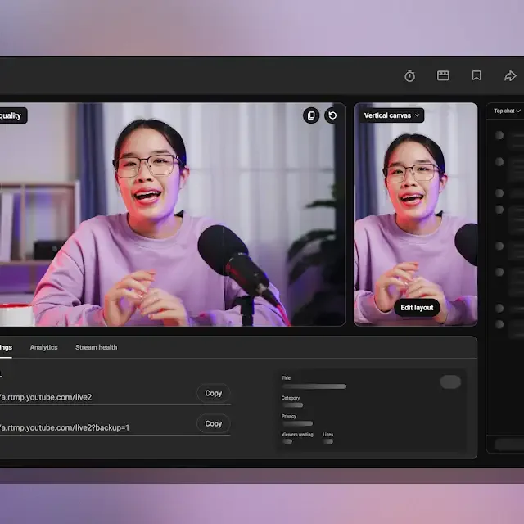Open the clapperboard clips icon
Screen dimensions: 524x524
click(x=443, y=75)
